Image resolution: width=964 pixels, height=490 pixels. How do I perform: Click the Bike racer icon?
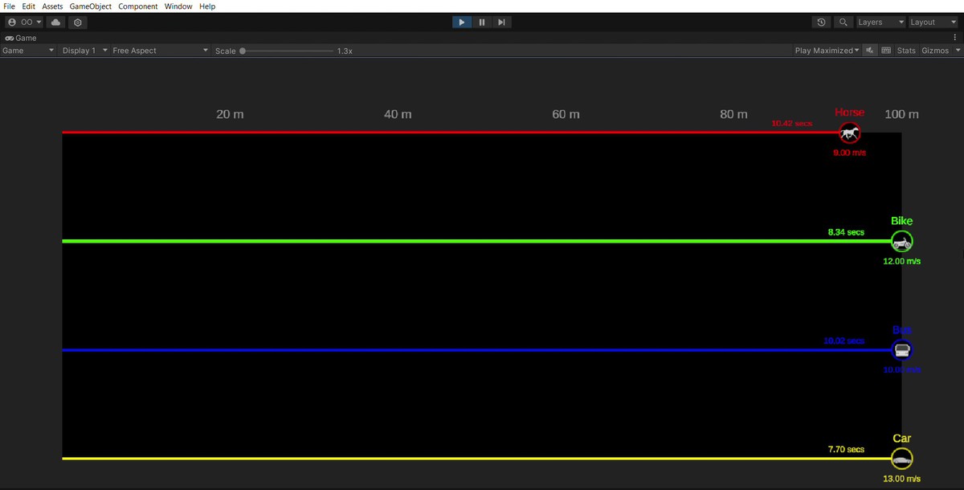[901, 241]
